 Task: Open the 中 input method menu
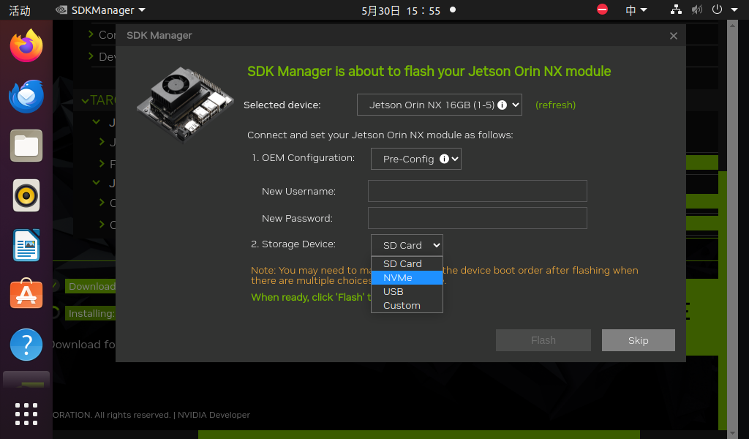[636, 10]
